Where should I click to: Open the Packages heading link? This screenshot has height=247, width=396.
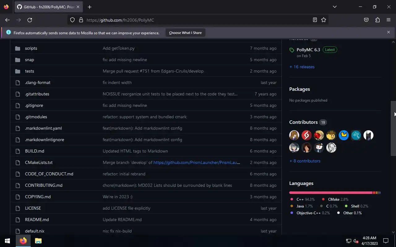pos(299,89)
